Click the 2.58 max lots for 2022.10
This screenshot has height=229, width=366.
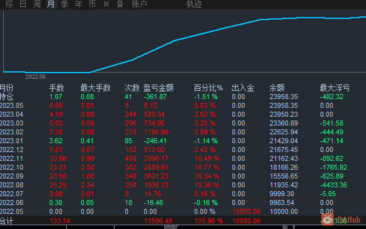coord(88,167)
